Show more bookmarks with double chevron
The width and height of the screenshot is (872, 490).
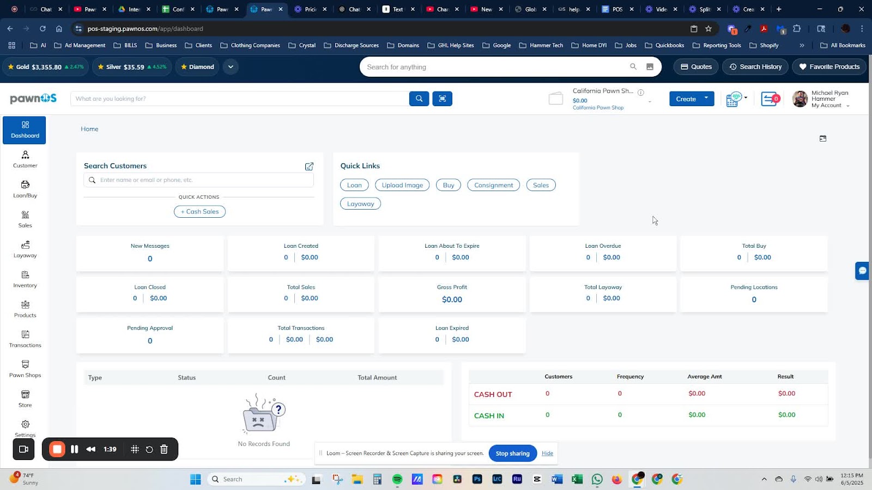pyautogui.click(x=802, y=45)
